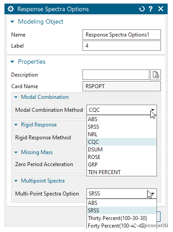Click the Name input field
Viewport: 173px width, 232px height.
(x=122, y=35)
